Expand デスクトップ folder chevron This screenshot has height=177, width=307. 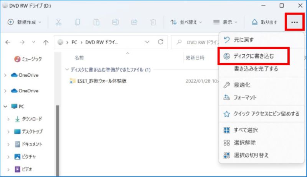point(8,132)
